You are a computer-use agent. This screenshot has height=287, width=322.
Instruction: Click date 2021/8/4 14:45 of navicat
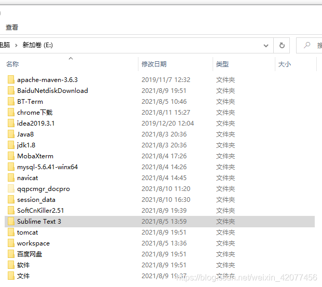164,177
